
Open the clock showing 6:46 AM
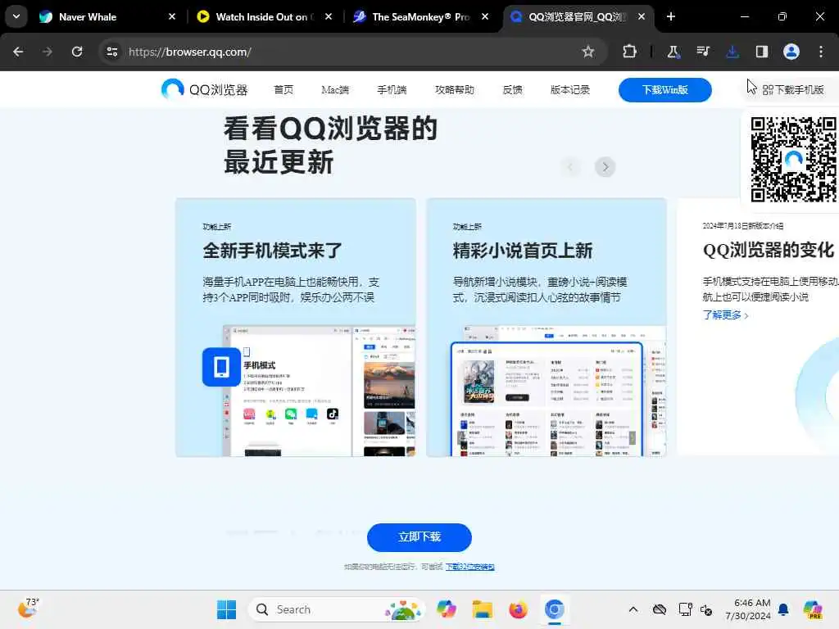click(747, 609)
